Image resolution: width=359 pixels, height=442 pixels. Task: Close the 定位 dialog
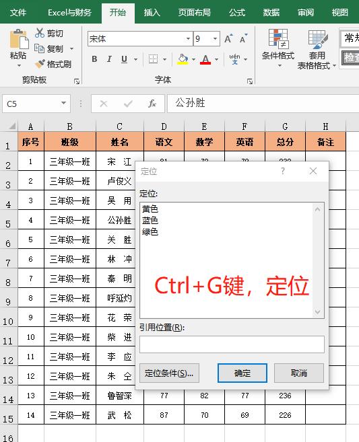click(x=313, y=171)
